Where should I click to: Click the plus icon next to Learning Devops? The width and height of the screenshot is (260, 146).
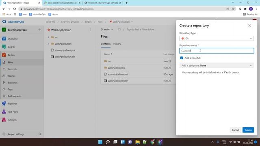(x=40, y=30)
